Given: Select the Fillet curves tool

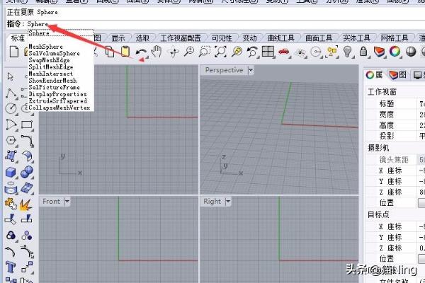Looking at the screenshot, I should pyautogui.click(x=27, y=141).
